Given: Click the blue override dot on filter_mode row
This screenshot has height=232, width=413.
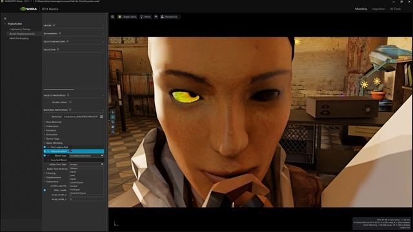Looking at the screenshot, I should point(45,190).
